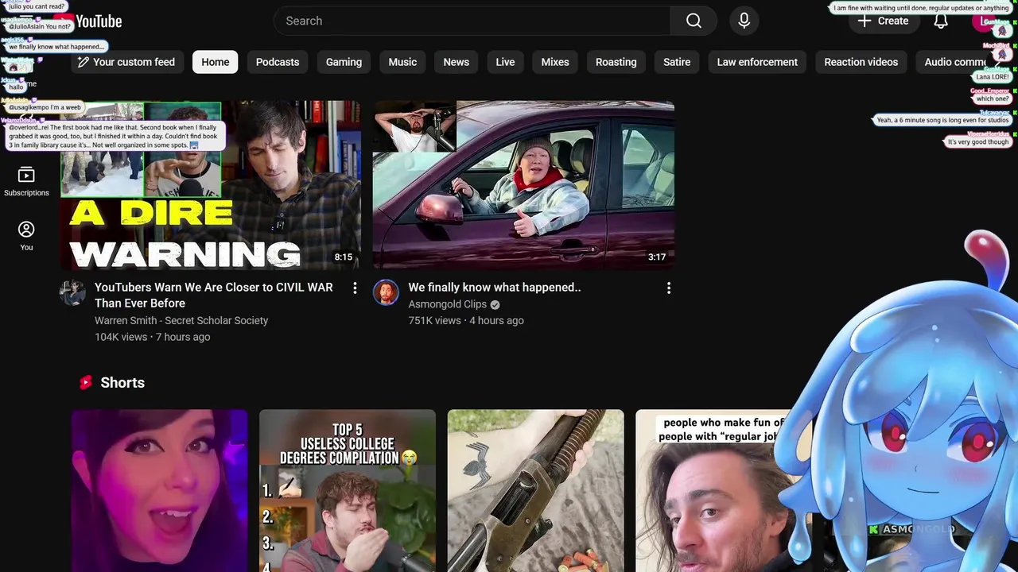Select the Satire filter chip

[x=677, y=62]
